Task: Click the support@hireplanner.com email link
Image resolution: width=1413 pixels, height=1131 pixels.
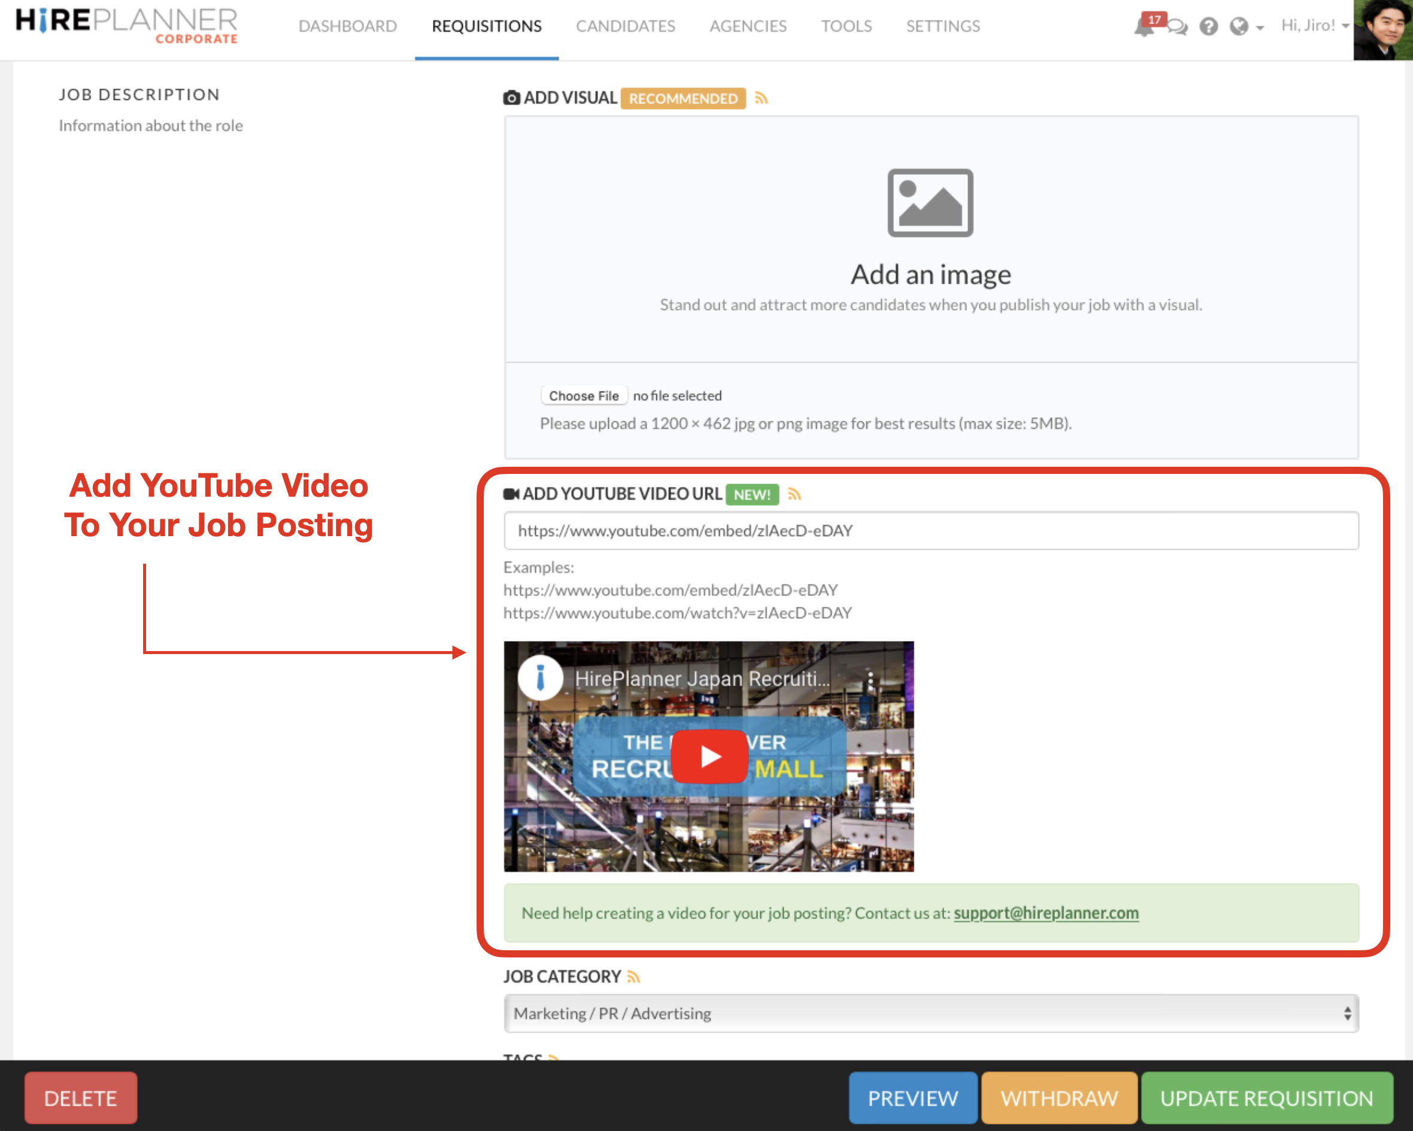Action: 1046,913
